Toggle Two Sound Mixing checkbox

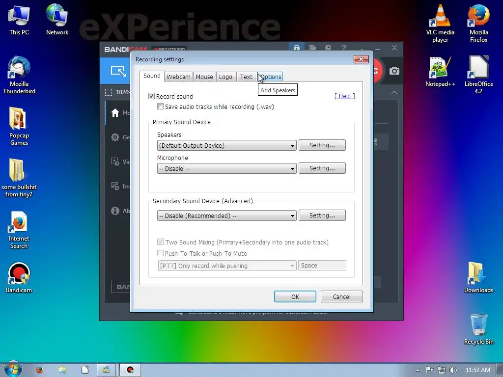[161, 242]
